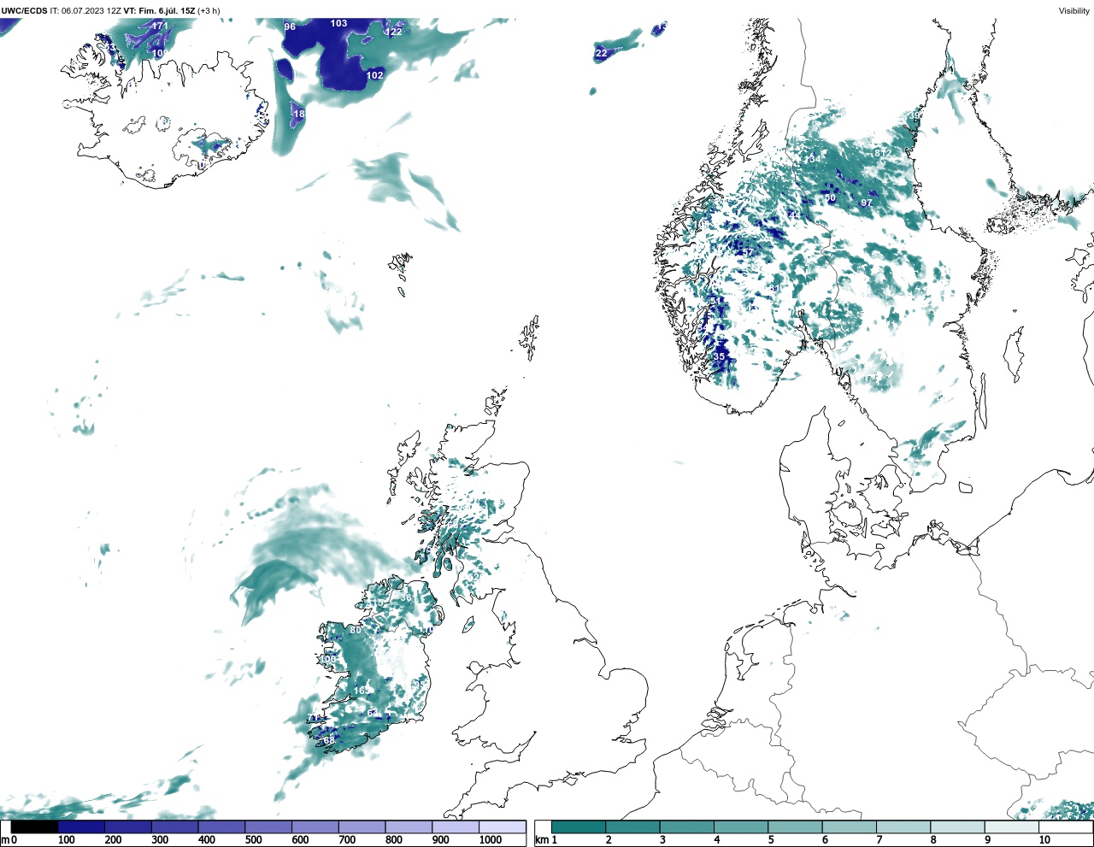Click the 'UWC/ECDS' header text

point(24,11)
